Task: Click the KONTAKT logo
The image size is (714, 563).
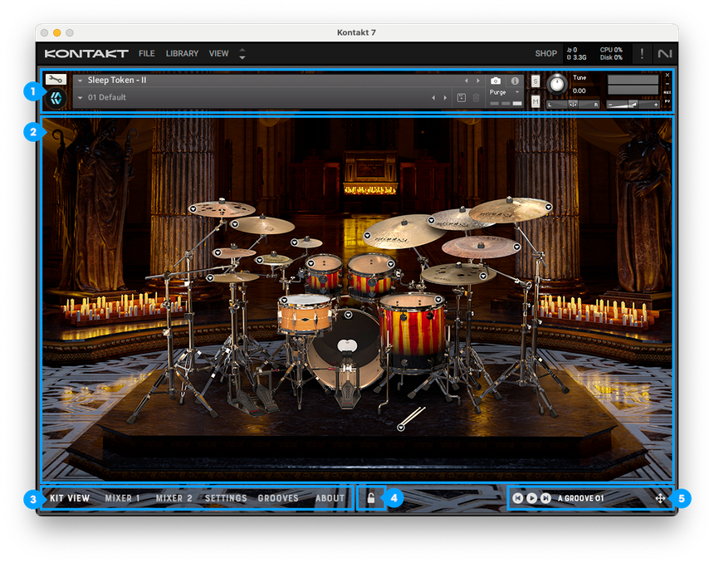Action: point(86,54)
